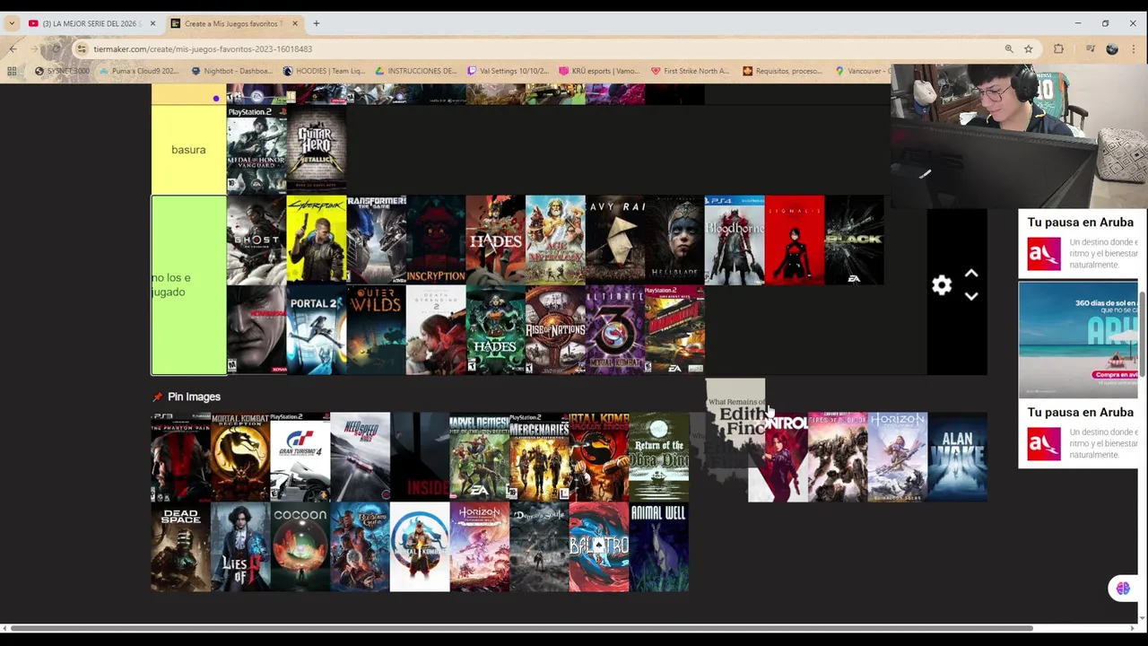Close the YouTube tab

click(x=152, y=23)
